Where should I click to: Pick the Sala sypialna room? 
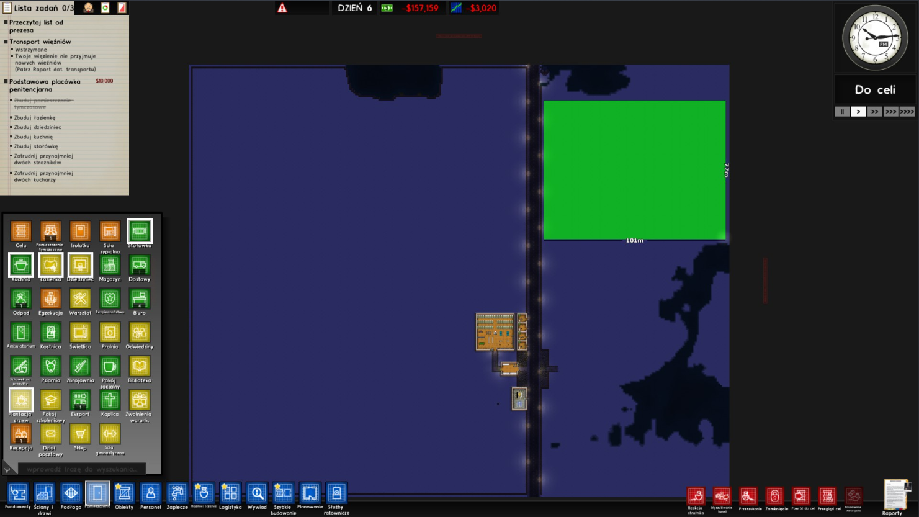coord(110,232)
